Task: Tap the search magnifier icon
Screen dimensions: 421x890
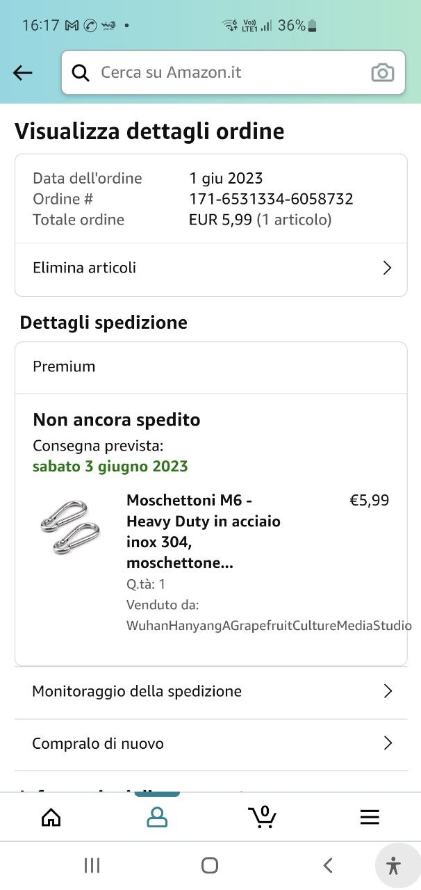Action: coord(81,72)
